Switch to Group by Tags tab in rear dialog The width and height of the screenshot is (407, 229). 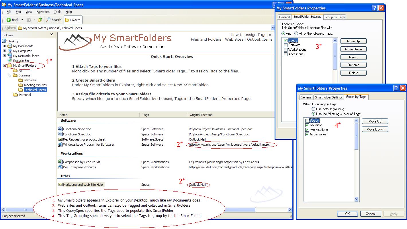(334, 17)
